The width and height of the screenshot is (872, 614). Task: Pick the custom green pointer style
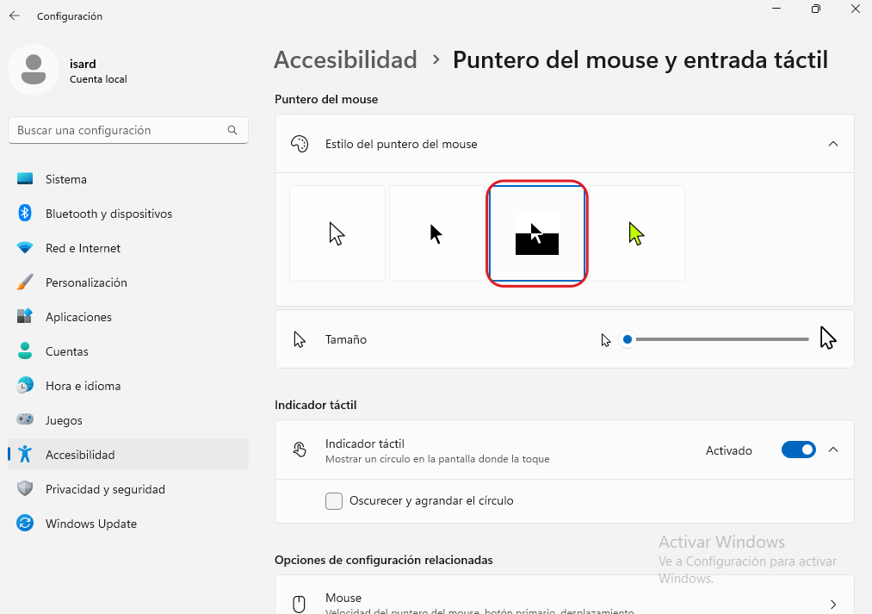636,233
